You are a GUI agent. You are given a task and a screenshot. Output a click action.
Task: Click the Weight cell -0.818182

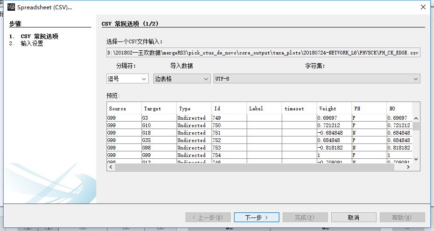point(334,148)
